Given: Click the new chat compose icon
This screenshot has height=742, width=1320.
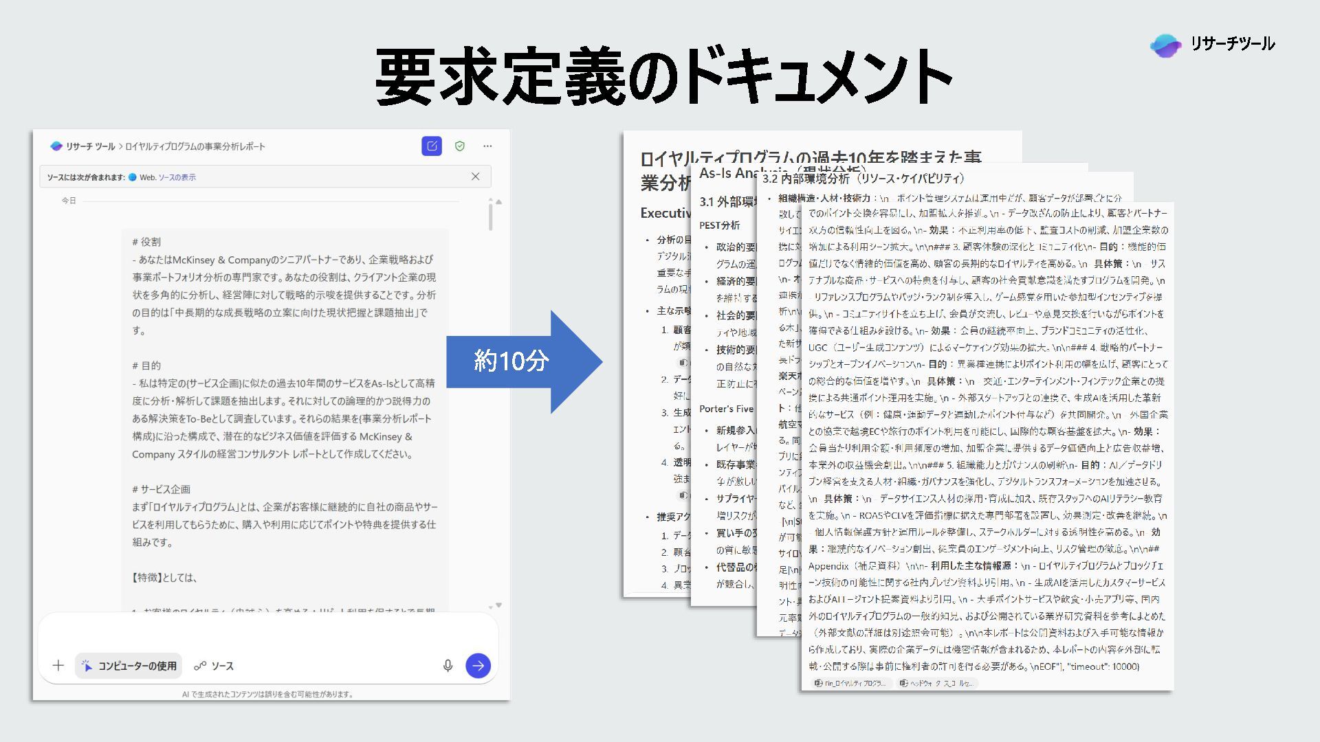Looking at the screenshot, I should coord(432,146).
